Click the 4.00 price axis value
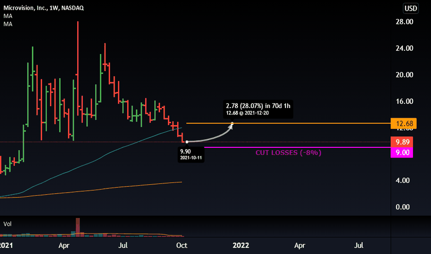Image resolution: width=431 pixels, height=254 pixels. (x=402, y=181)
